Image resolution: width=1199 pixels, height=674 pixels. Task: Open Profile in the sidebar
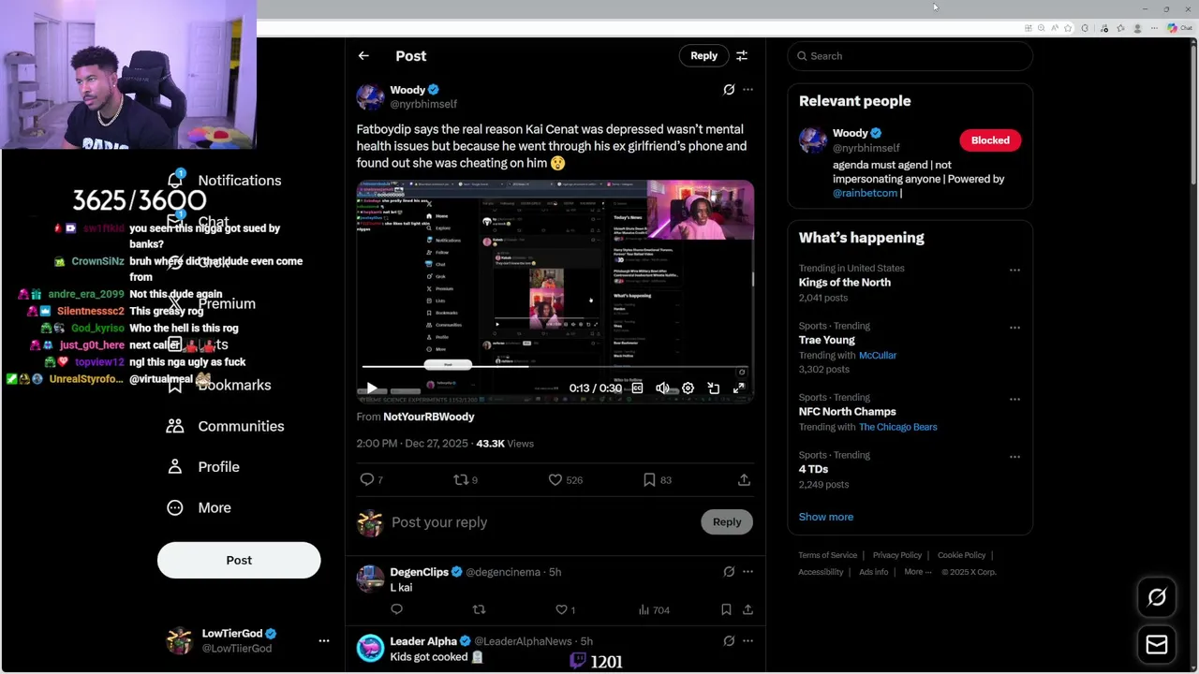(x=202, y=466)
